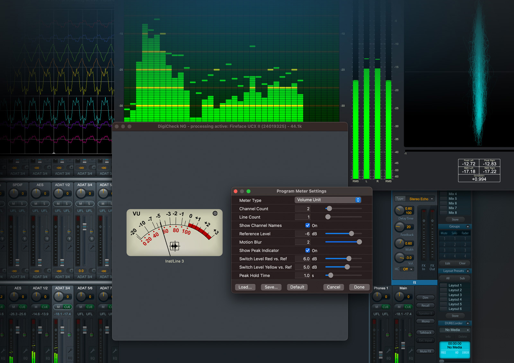Viewport: 514px width, 363px height.
Task: Select Layout 3 preset
Action: pyautogui.click(x=455, y=295)
